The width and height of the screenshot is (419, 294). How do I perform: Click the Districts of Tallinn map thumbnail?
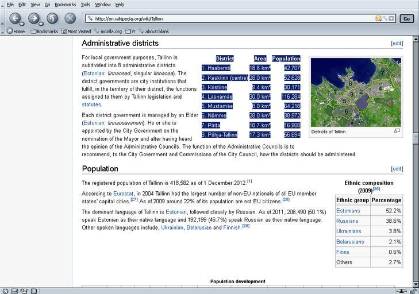tap(356, 92)
